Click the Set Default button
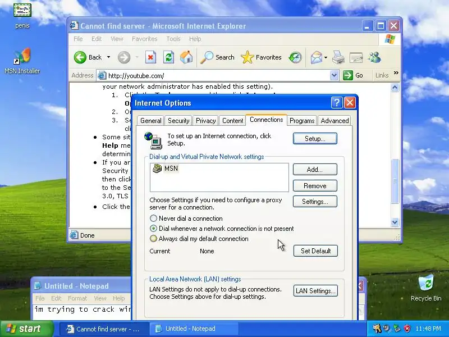 (x=315, y=251)
